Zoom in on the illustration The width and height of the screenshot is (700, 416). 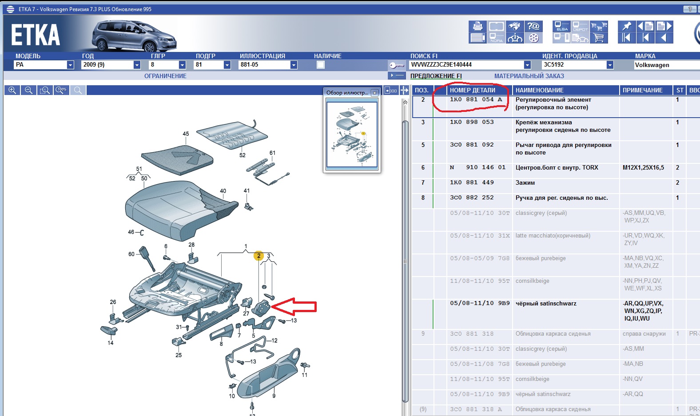coord(12,91)
